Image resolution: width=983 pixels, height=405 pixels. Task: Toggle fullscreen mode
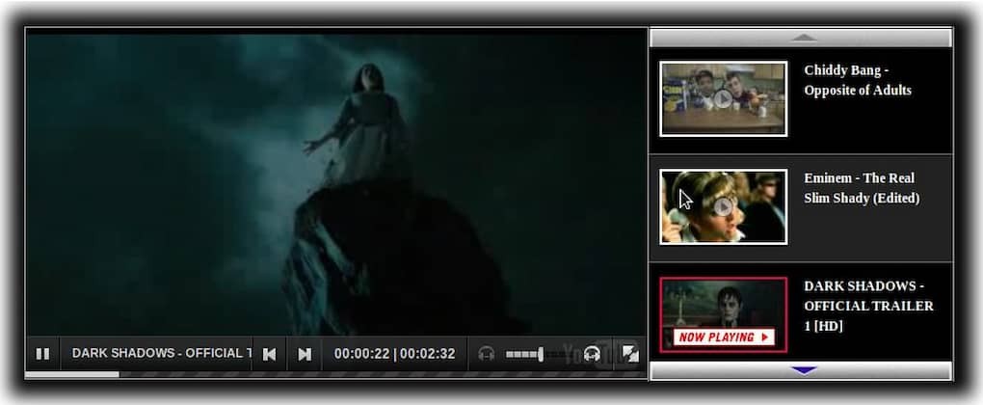click(630, 354)
